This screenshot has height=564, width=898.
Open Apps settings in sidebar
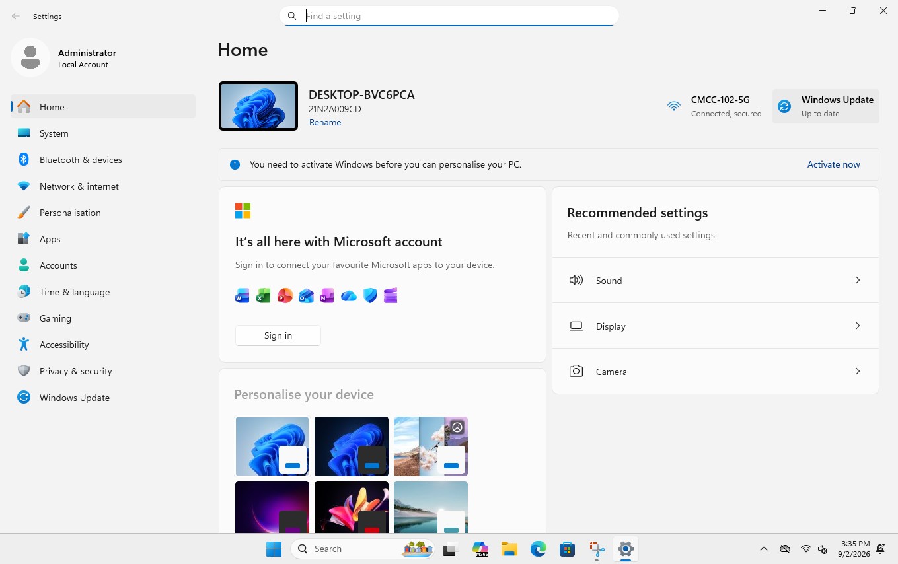103,239
